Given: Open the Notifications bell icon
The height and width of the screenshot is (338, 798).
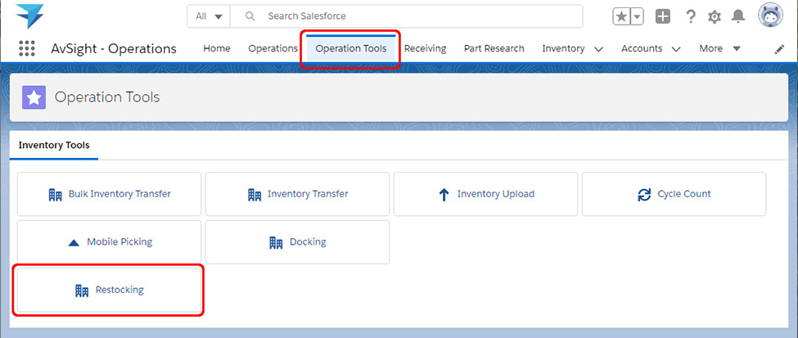Looking at the screenshot, I should (x=737, y=17).
